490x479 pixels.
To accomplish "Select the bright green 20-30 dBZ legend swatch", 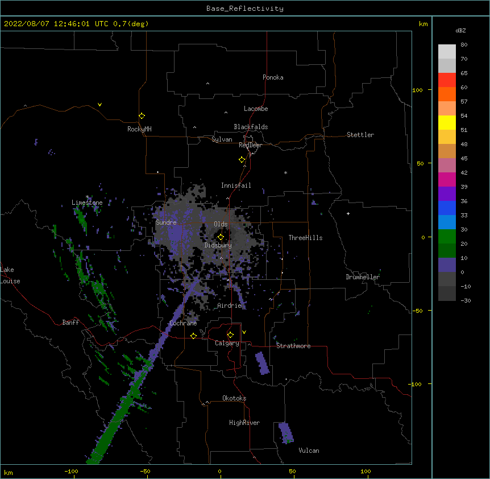I will (x=447, y=237).
